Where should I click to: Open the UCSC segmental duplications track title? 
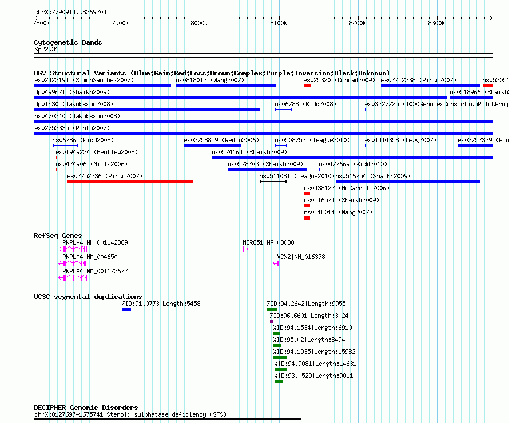coord(88,297)
